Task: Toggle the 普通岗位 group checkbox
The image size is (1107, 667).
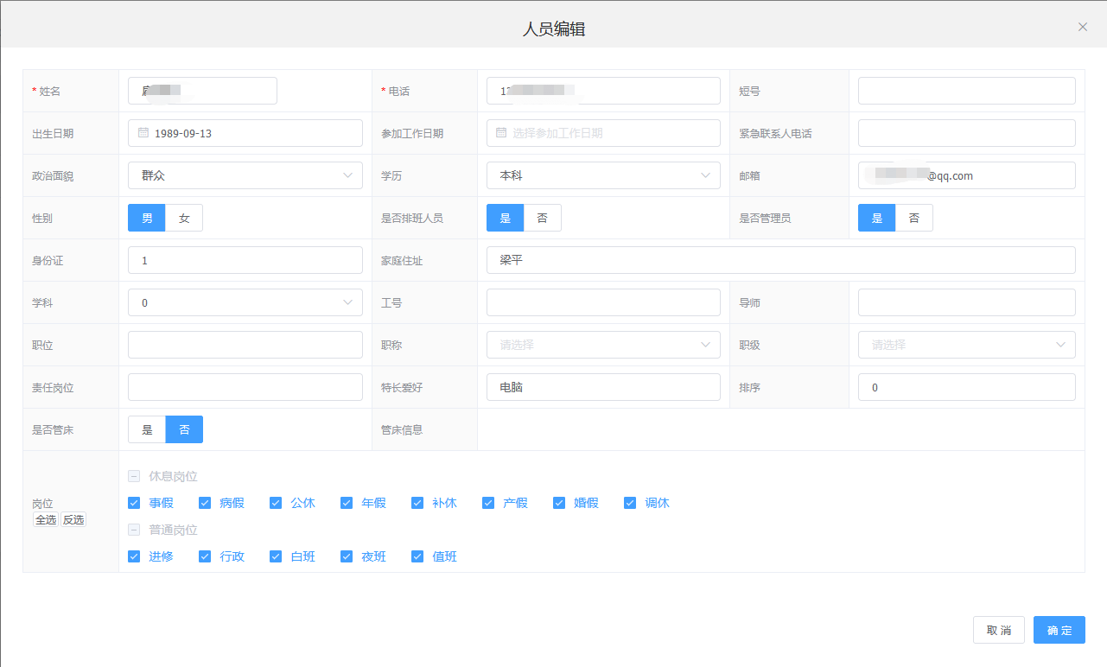Action: [x=134, y=530]
